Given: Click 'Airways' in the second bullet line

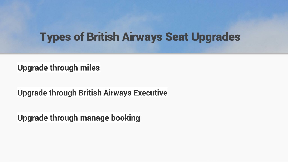Looking at the screenshot, I should pyautogui.click(x=118, y=93).
